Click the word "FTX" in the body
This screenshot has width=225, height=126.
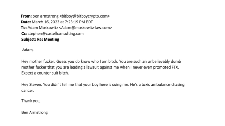point(175,67)
